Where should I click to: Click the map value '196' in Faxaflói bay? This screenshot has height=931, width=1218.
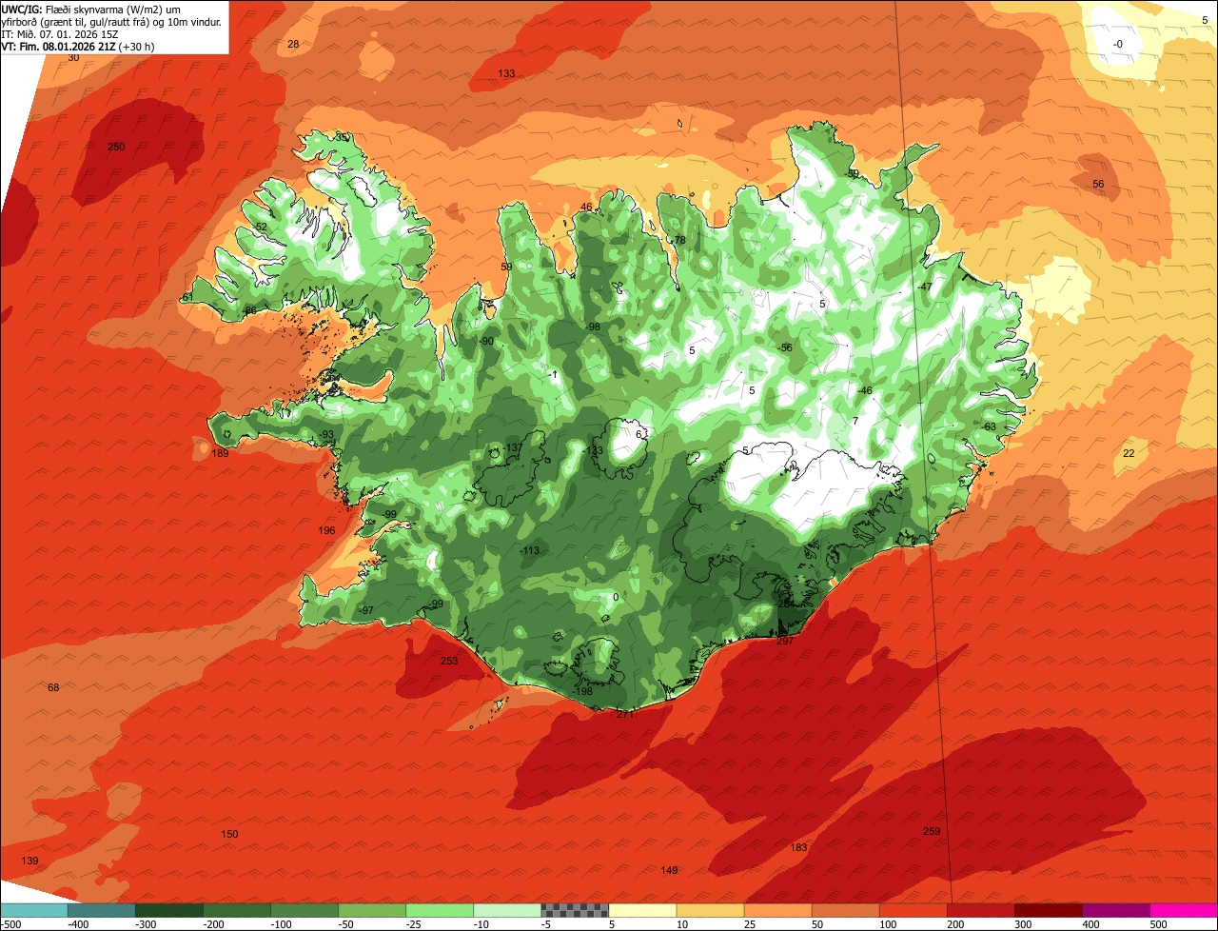tap(326, 530)
